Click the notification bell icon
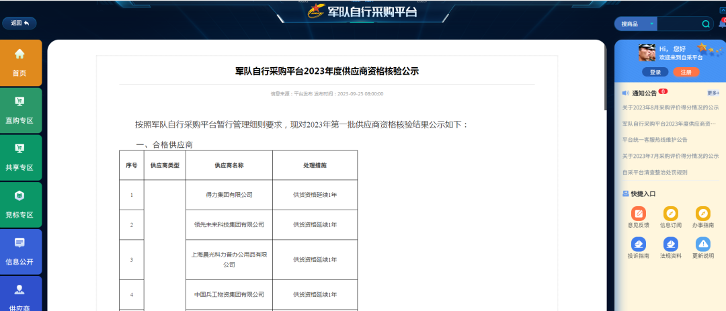 point(722,24)
